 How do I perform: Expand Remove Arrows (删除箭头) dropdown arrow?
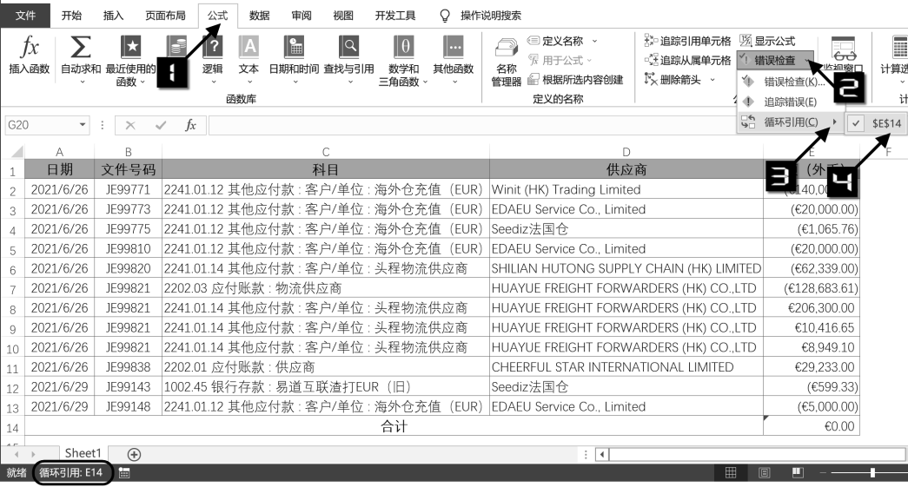coord(712,80)
